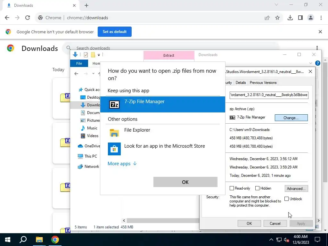This screenshot has width=328, height=246.
Task: Show hidden system tray icons
Action: (x=271, y=240)
